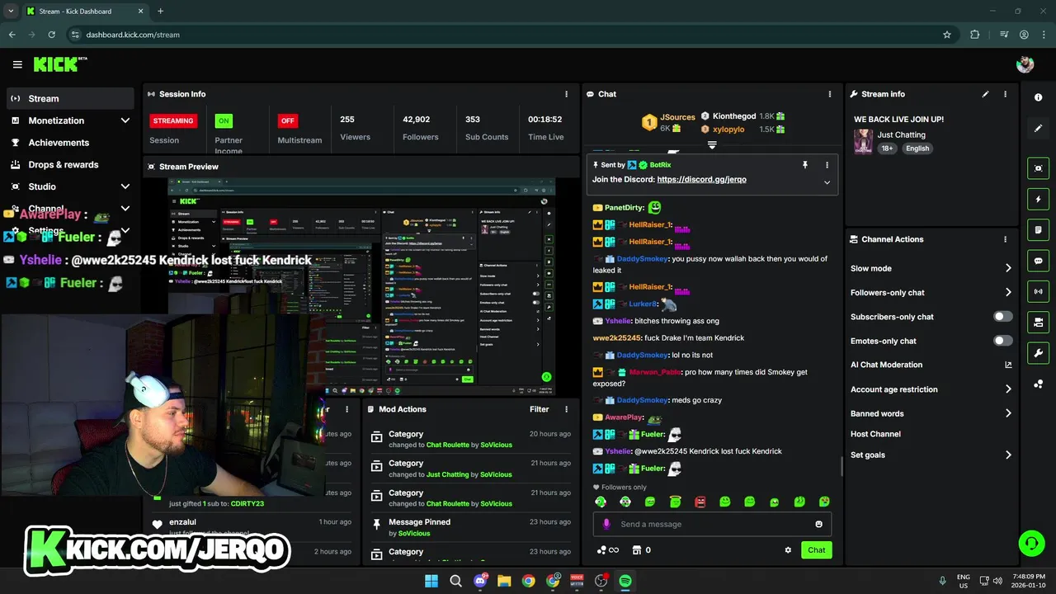Expand the pinned Discord message chevron
Viewport: 1056px width, 594px height.
pos(827,182)
